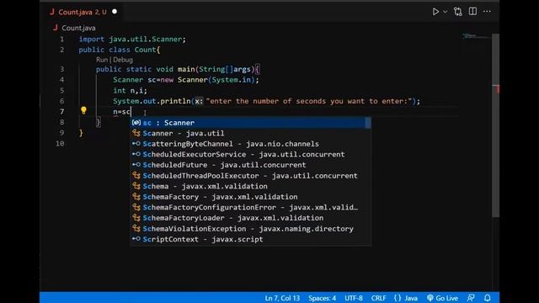The width and height of the screenshot is (539, 303).
Task: Click line number 1 in gutter
Action: 61,40
